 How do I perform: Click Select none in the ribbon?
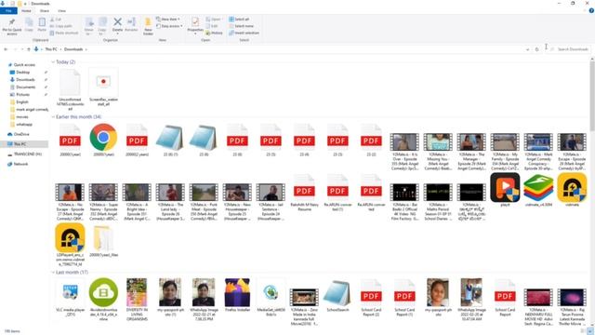tap(242, 26)
